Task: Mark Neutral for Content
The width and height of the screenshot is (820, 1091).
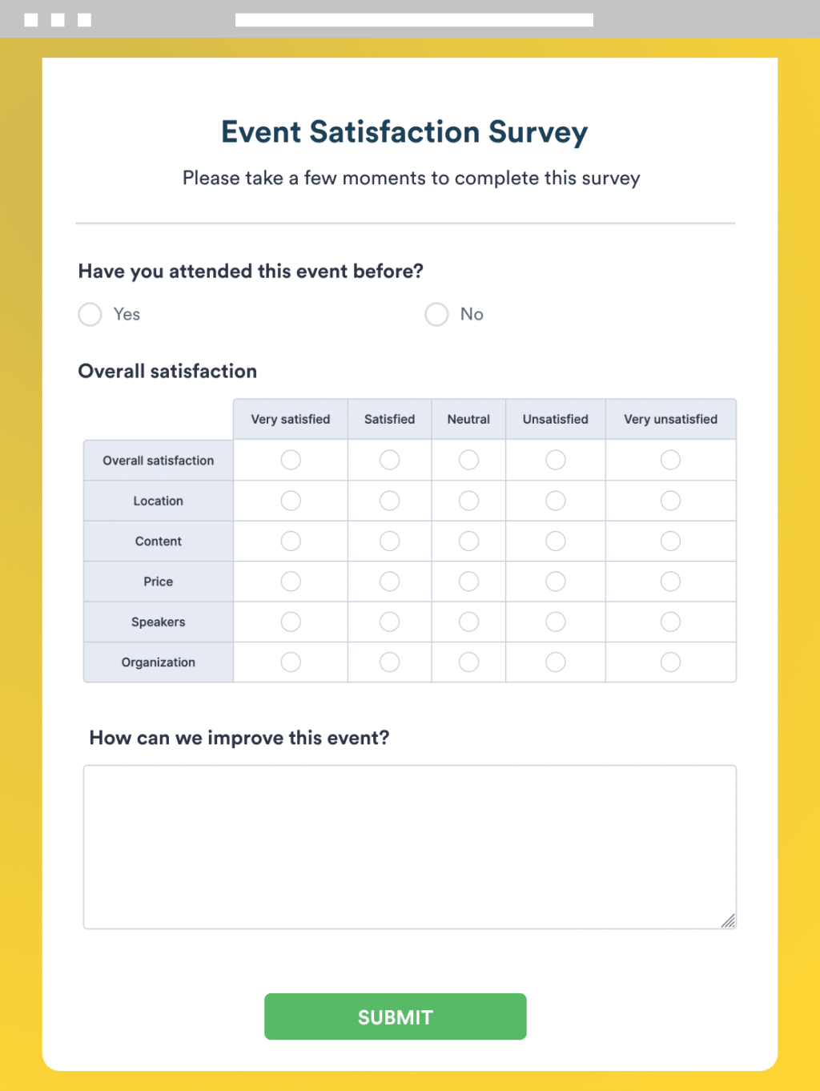Action: click(x=468, y=541)
